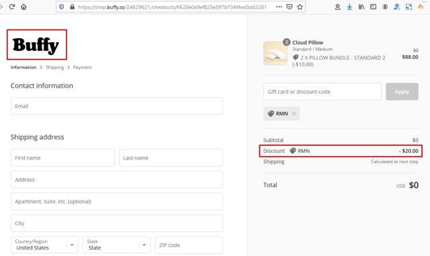
Task: Click the padlock site security icon
Action: tap(72, 7)
